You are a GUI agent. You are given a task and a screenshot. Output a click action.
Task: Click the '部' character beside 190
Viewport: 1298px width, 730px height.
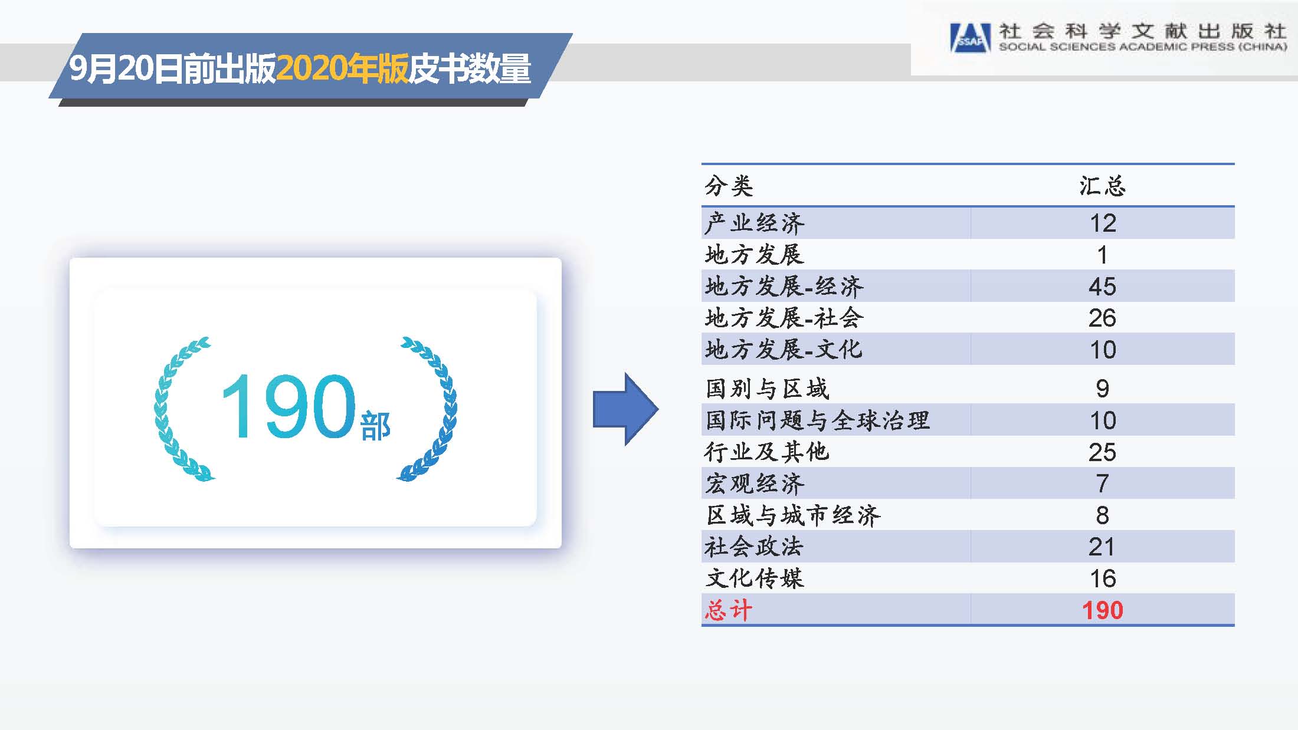click(x=375, y=426)
